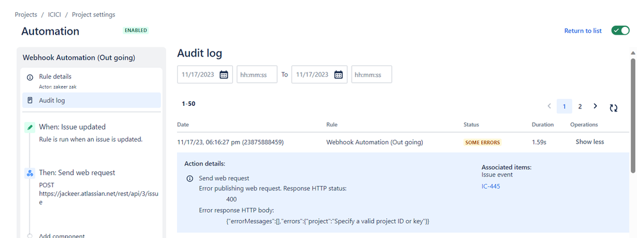The height and width of the screenshot is (238, 641).
Task: Click the Webhook Automation (Out going) rule cell
Action: (375, 142)
